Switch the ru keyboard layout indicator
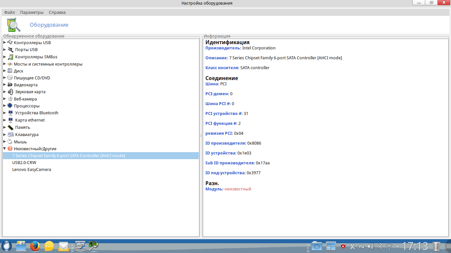The width and height of the screenshot is (451, 253). click(x=362, y=246)
